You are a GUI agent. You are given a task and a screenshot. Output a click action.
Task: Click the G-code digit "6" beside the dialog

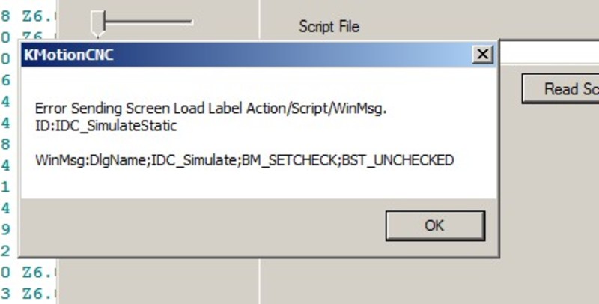[x=6, y=79]
